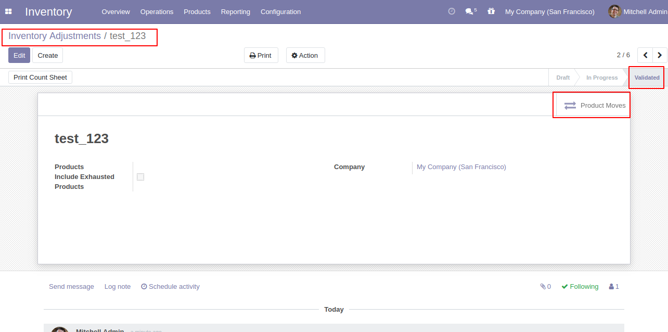Image resolution: width=668 pixels, height=332 pixels.
Task: Go to next record arrow
Action: point(660,55)
